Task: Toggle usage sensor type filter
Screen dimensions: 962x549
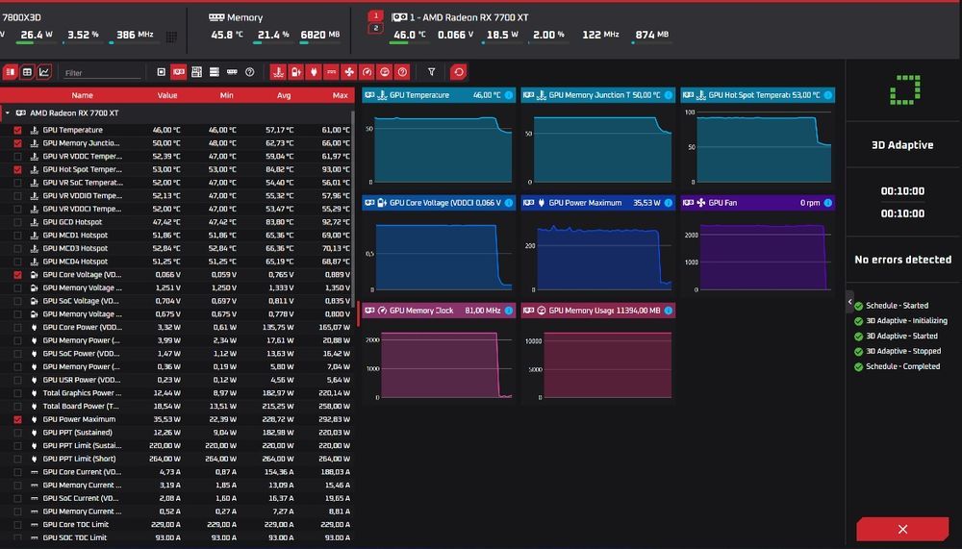Action: [x=385, y=72]
